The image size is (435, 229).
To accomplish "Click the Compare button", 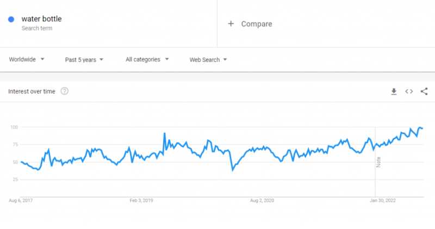I will pos(256,24).
